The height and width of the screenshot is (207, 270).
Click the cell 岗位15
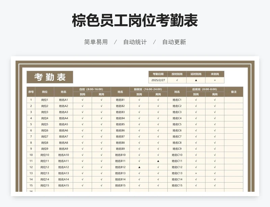pos(45,185)
